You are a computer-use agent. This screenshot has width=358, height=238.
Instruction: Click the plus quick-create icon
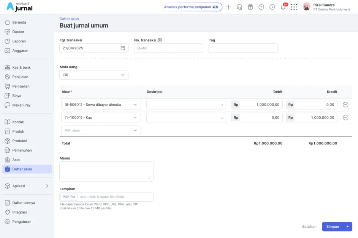228,7
